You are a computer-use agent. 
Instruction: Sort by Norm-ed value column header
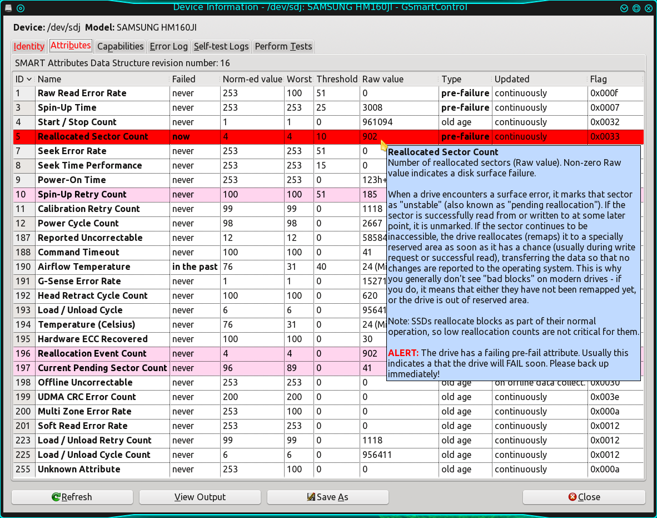(x=252, y=79)
